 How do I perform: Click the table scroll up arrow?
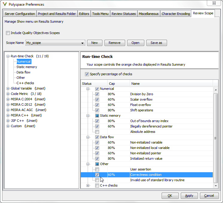pos(216,90)
